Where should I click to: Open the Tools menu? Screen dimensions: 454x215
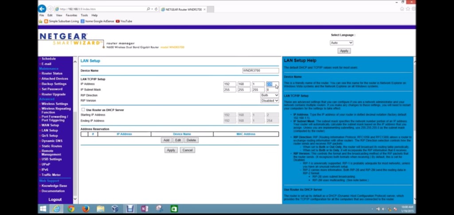[84, 15]
